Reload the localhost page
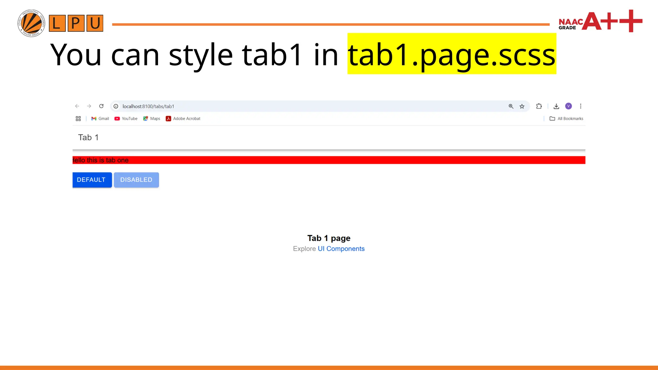 [101, 106]
